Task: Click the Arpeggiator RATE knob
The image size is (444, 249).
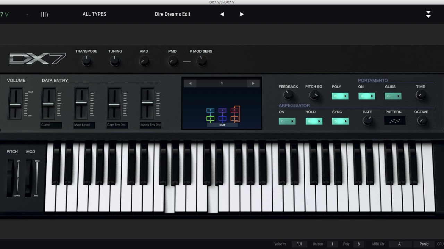Action: pyautogui.click(x=367, y=120)
